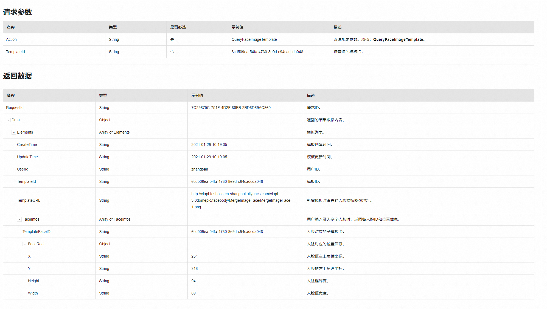Collapse the Data row expander
The width and height of the screenshot is (547, 309).
click(9, 120)
